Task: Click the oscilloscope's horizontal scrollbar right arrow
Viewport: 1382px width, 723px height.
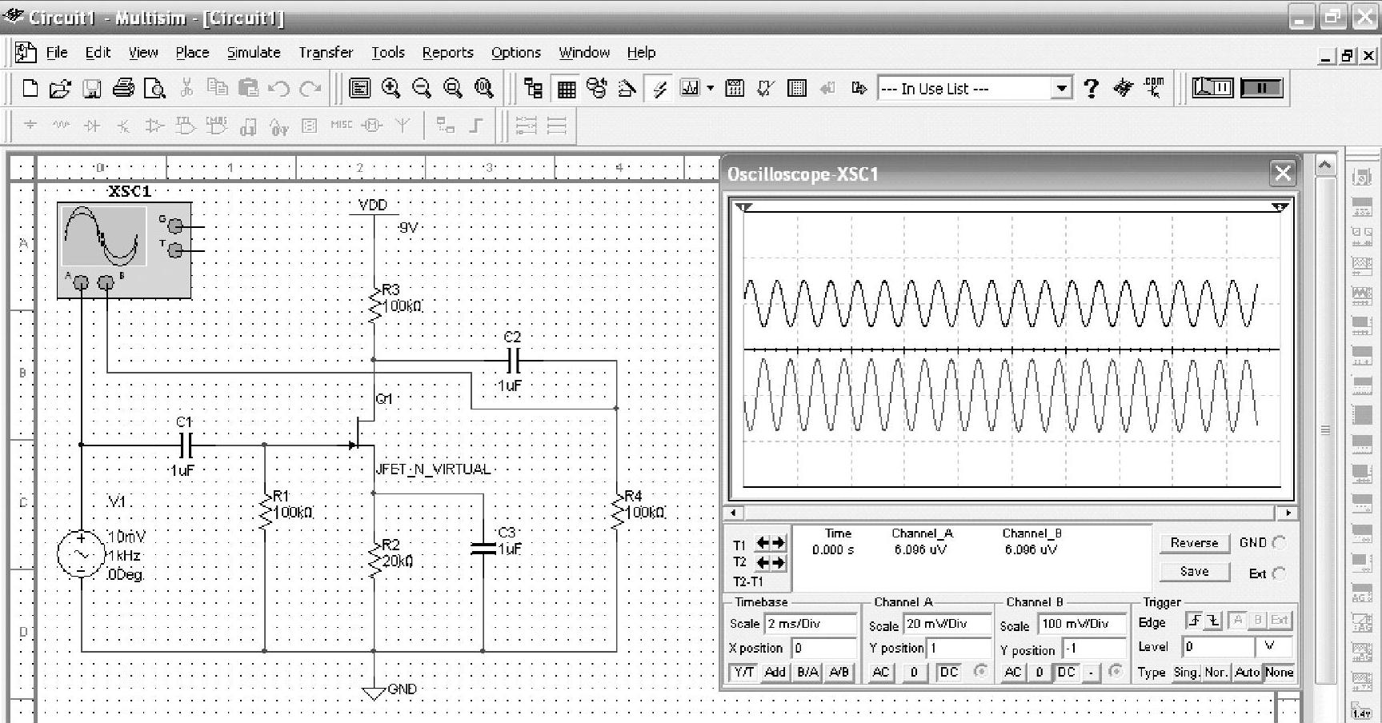Action: click(x=1288, y=513)
